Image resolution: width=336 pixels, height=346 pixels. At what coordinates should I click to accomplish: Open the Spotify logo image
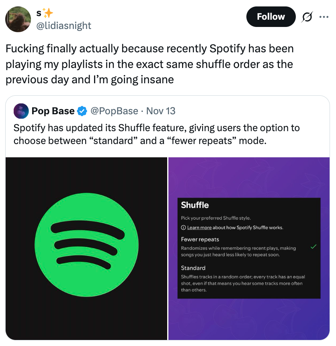86,248
